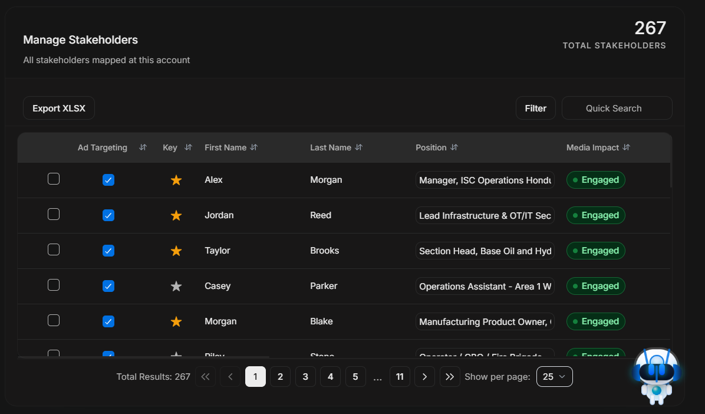Open Jordan Reed's Engaged status badge

(596, 215)
